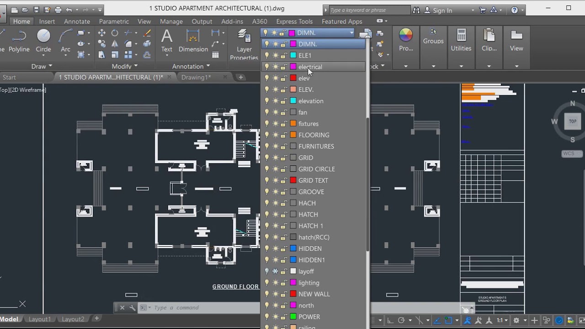The height and width of the screenshot is (329, 585).
Task: Switch to the Drawing1* document tab
Action: coord(196,77)
